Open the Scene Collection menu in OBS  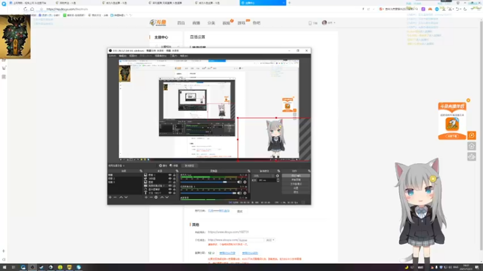click(x=161, y=56)
